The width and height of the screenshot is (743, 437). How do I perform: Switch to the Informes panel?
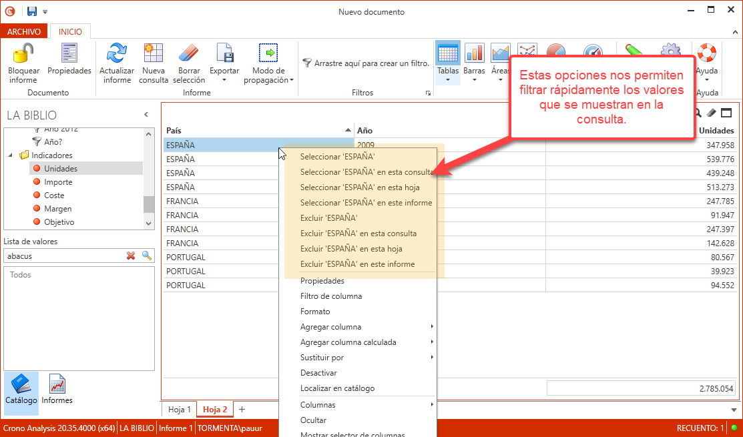click(57, 388)
